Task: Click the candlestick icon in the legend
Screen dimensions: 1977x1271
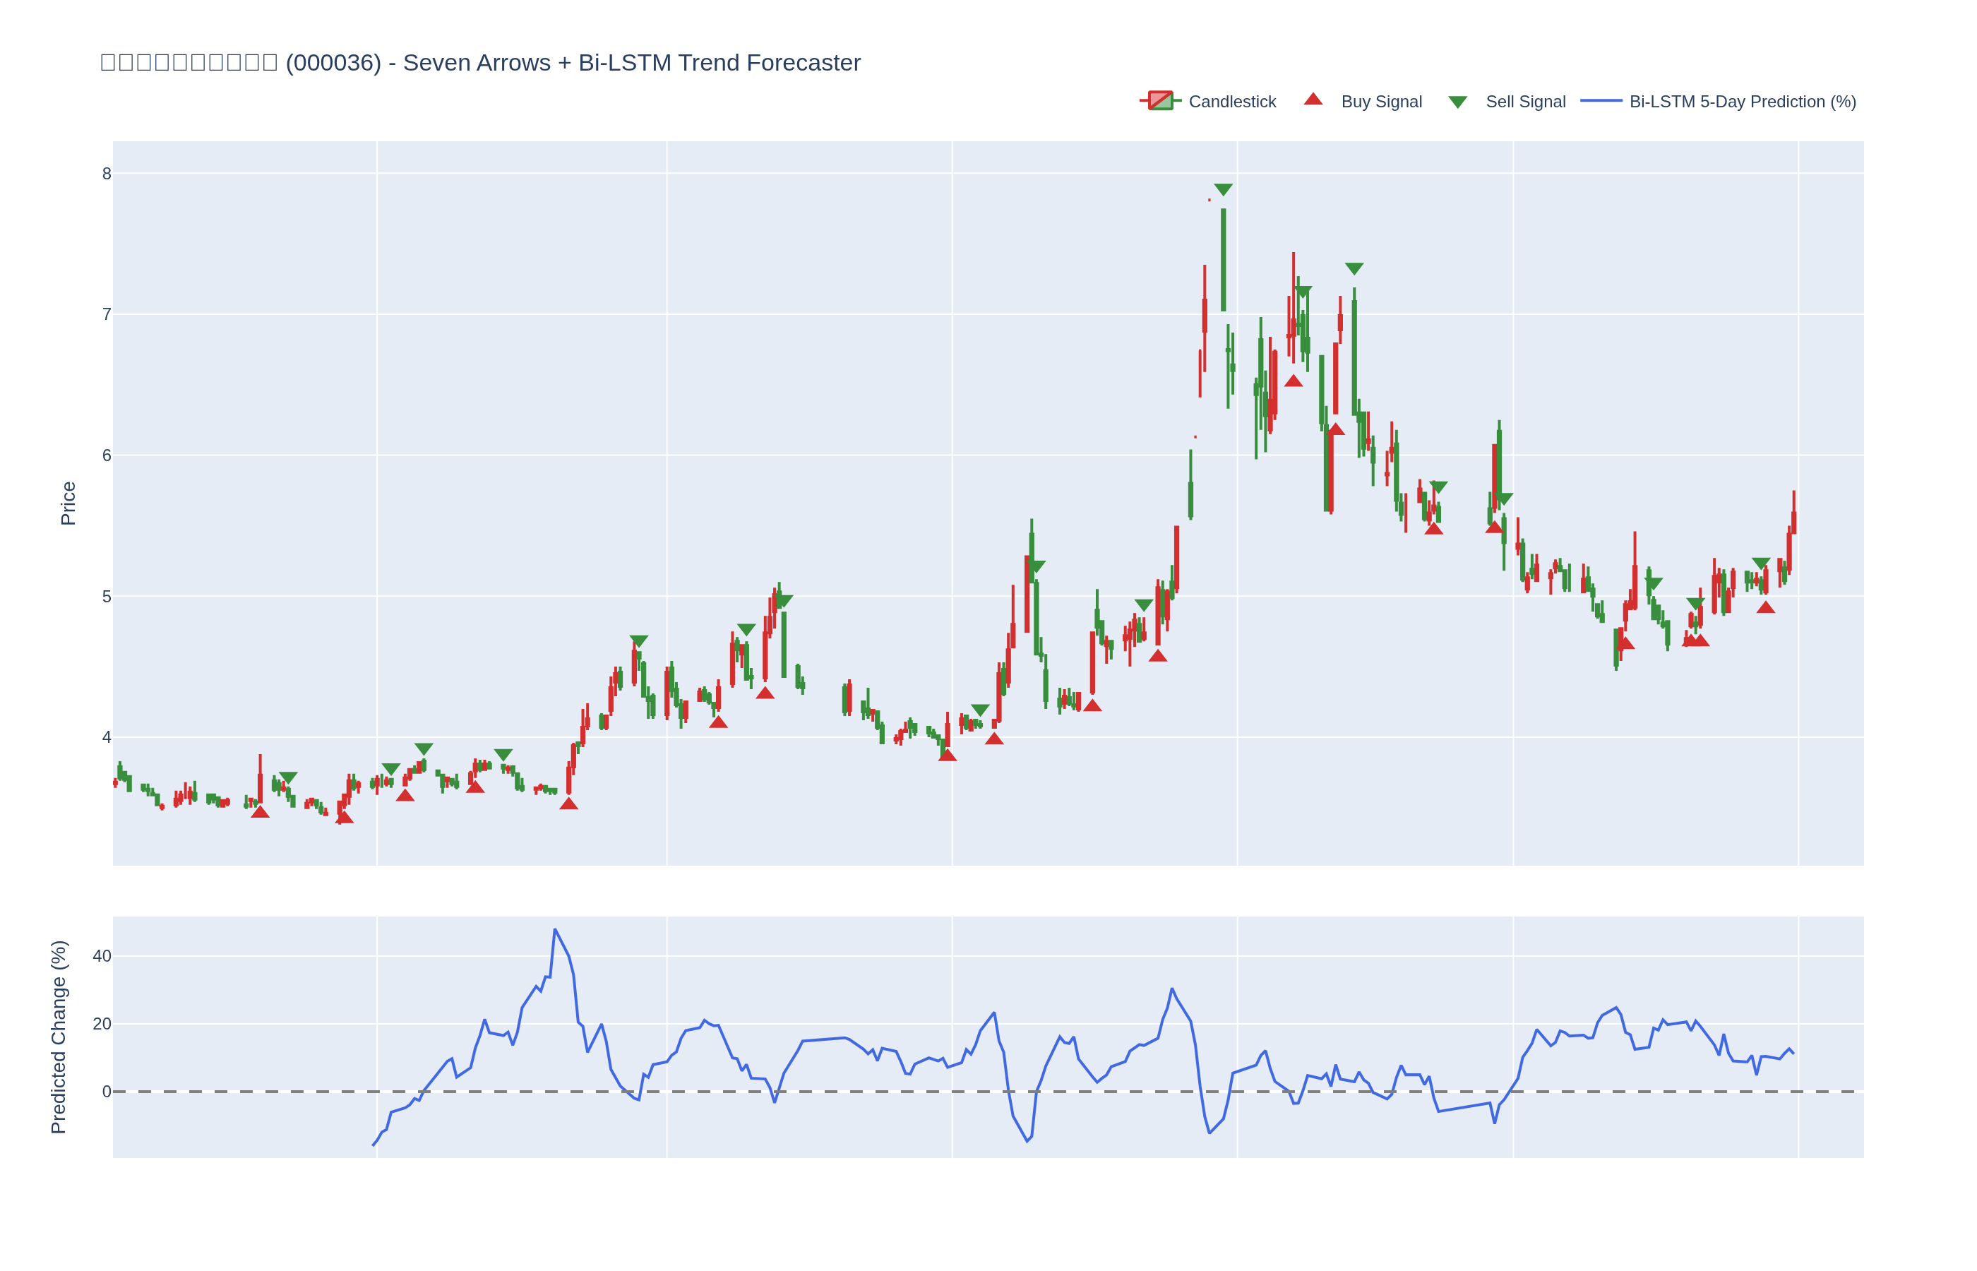Action: [x=1160, y=101]
